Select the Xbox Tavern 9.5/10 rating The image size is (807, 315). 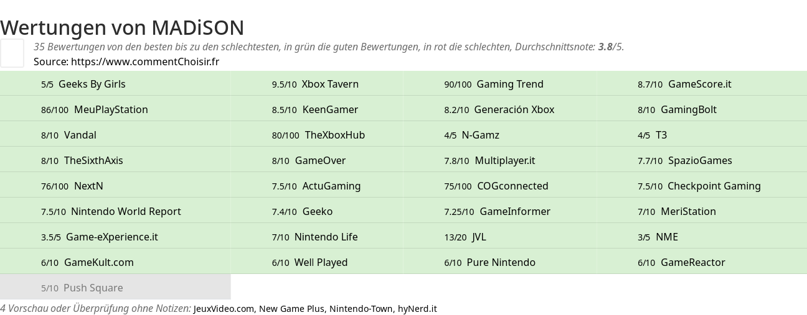(x=316, y=84)
